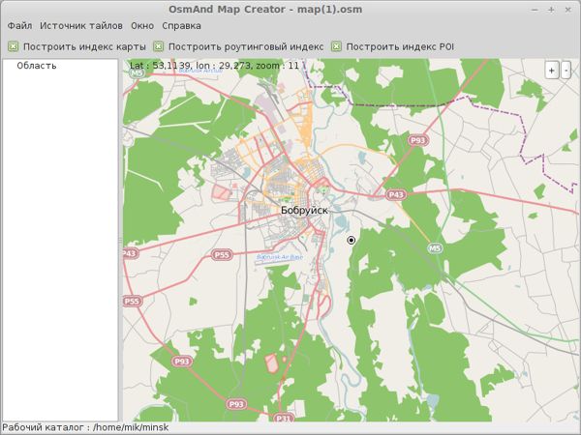The image size is (581, 435).
Task: Click the Бобруйск city label on map
Action: [304, 211]
